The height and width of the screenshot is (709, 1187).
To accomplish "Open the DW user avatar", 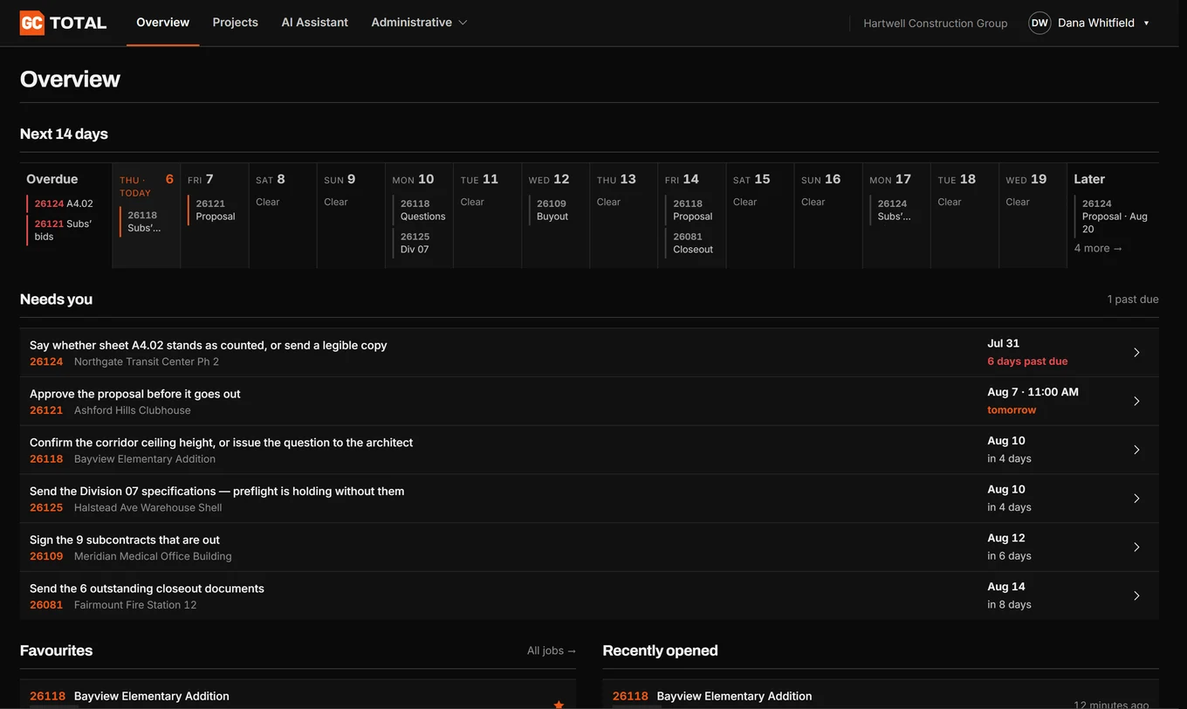I will click(x=1039, y=23).
